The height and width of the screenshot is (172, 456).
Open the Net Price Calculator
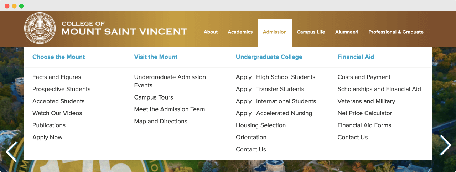pyautogui.click(x=365, y=113)
